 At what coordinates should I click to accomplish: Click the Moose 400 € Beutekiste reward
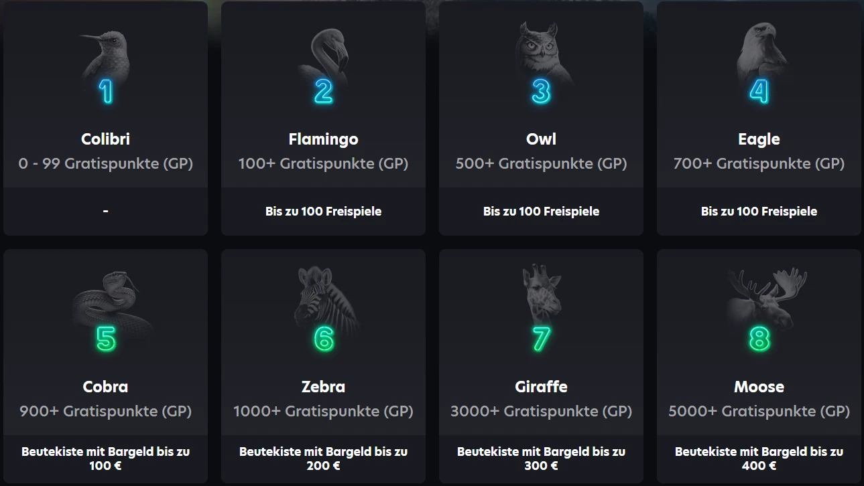click(759, 459)
